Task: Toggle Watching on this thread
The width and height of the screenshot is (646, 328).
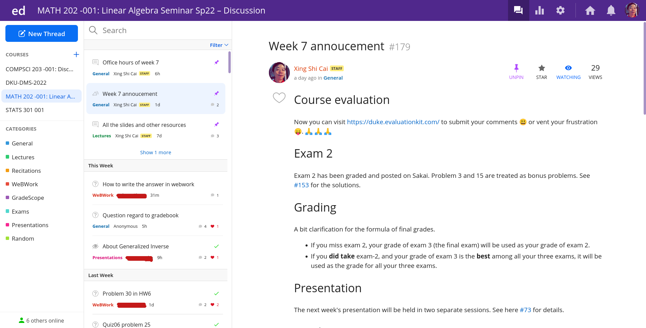Action: [x=568, y=72]
